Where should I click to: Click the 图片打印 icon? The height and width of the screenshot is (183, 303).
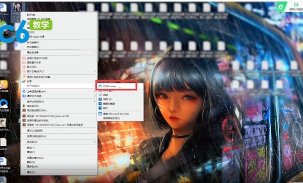[x=24, y=67]
